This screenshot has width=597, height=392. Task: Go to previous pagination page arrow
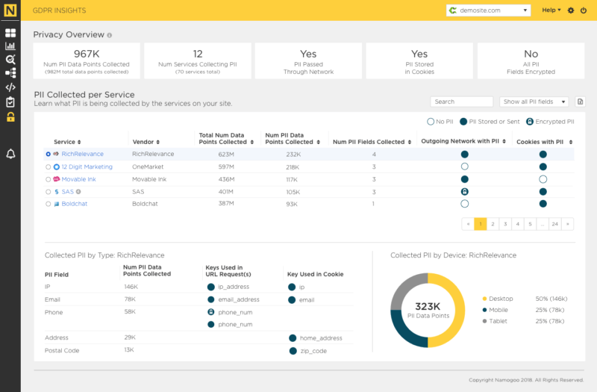(x=468, y=224)
